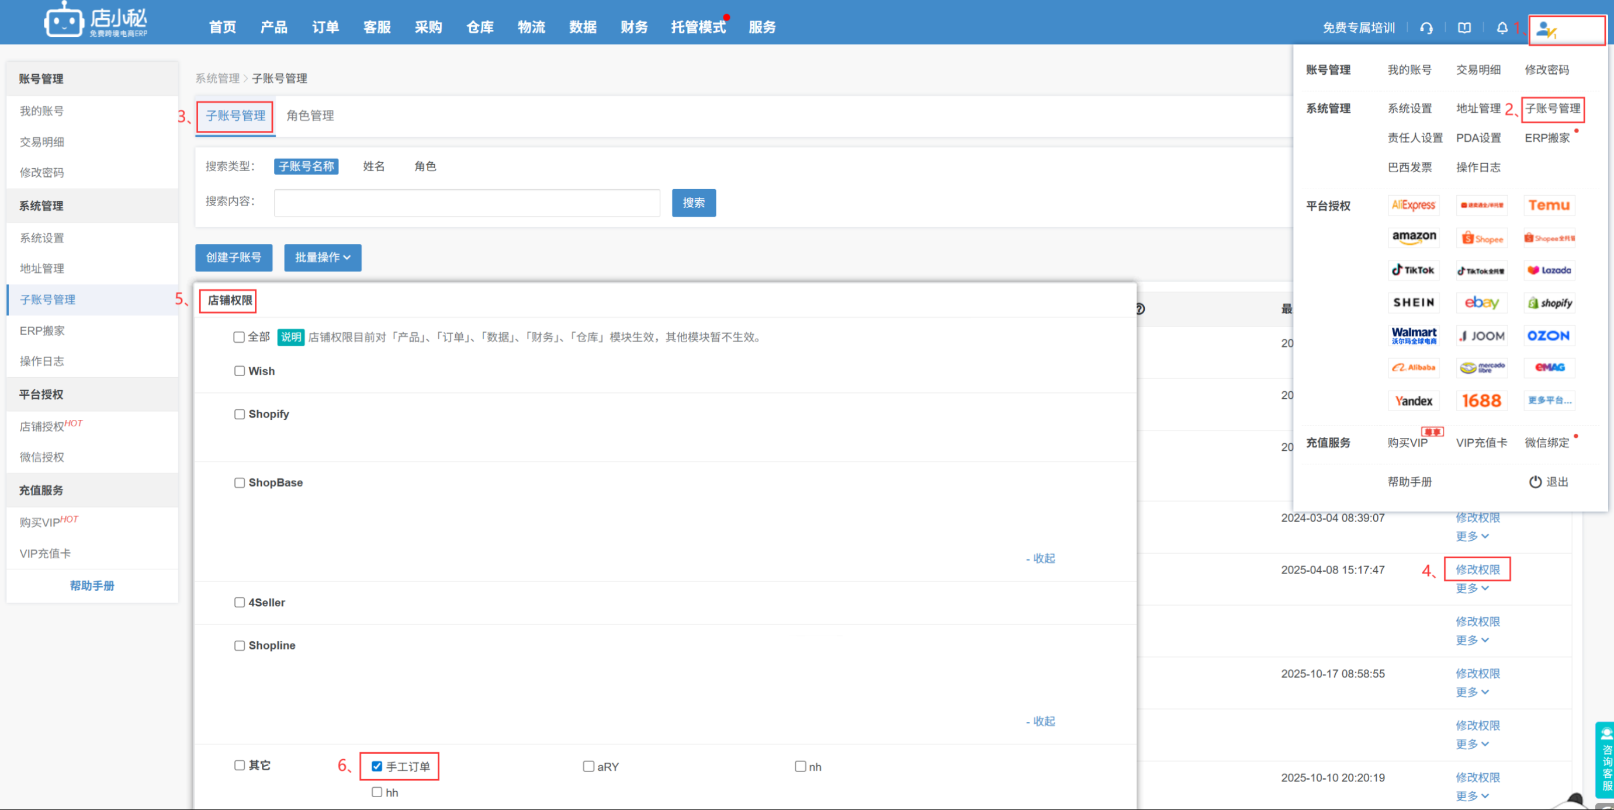Open the 订单 top menu

pyautogui.click(x=325, y=27)
